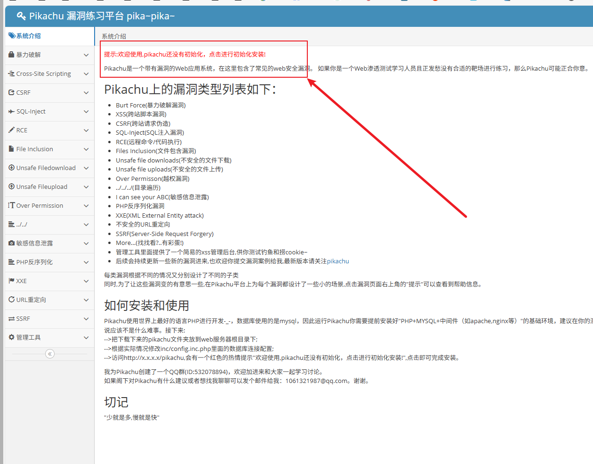Click the 不安全的URL重定向 list item
This screenshot has width=593, height=464.
coord(143,224)
